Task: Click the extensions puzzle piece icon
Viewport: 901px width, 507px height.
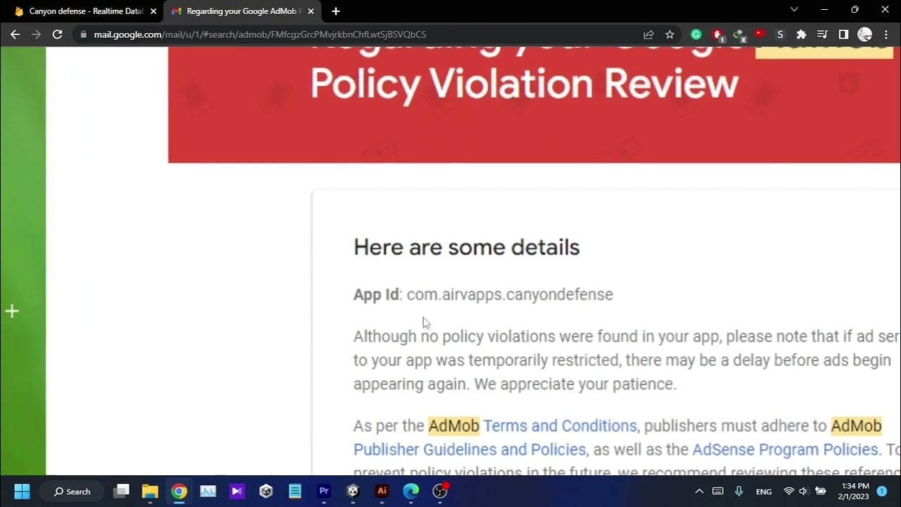Action: click(x=801, y=34)
